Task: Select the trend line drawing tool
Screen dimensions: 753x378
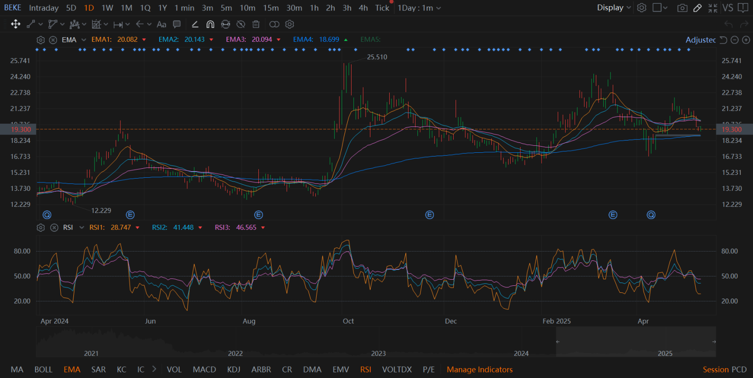Action: (31, 24)
